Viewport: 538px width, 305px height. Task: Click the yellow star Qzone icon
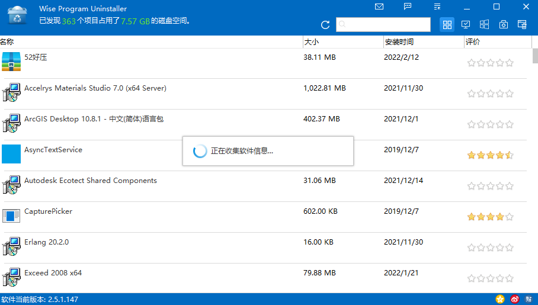tap(501, 299)
